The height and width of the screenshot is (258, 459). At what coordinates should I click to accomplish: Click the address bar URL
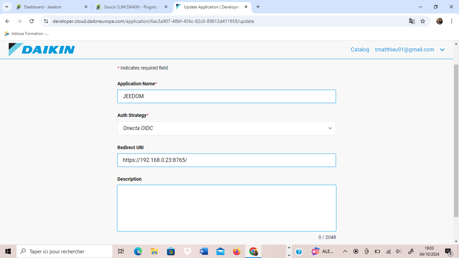coord(153,21)
